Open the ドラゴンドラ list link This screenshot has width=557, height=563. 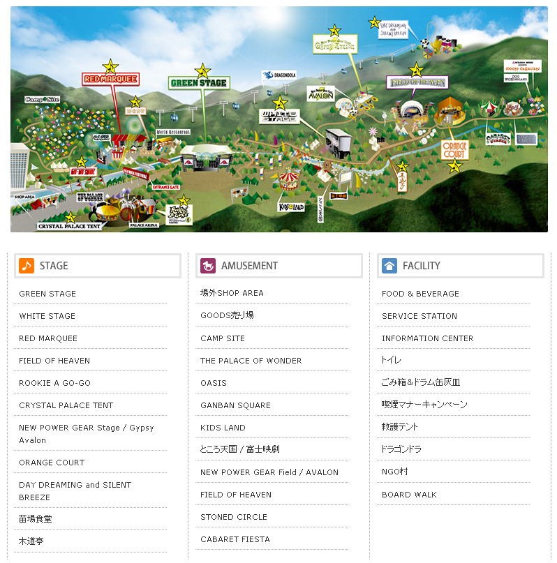tap(401, 449)
